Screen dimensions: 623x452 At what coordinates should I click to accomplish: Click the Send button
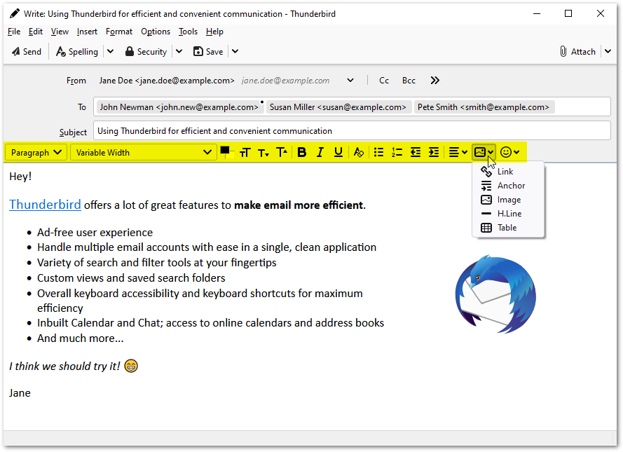pyautogui.click(x=27, y=52)
